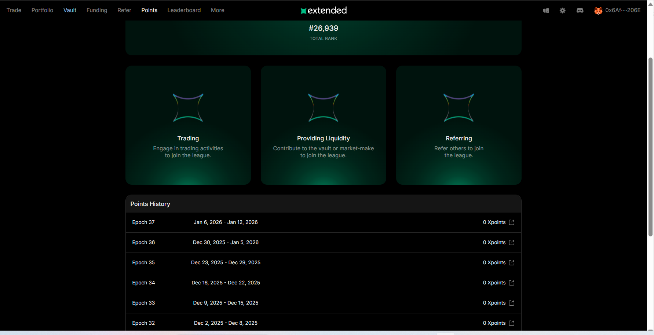Expand the More menu

point(218,10)
